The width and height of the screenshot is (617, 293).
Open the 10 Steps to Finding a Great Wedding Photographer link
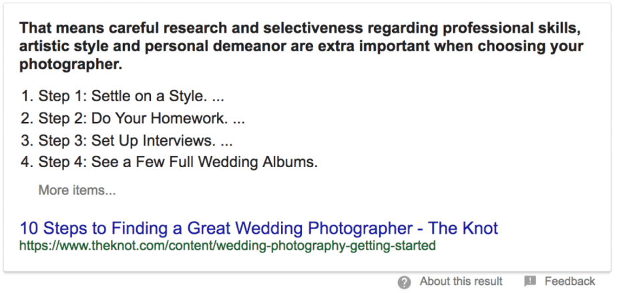tap(259, 228)
